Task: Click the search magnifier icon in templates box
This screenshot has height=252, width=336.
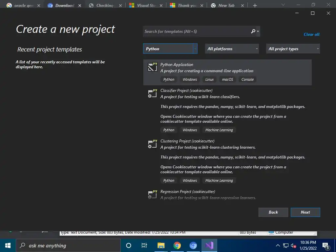Action: [253, 31]
